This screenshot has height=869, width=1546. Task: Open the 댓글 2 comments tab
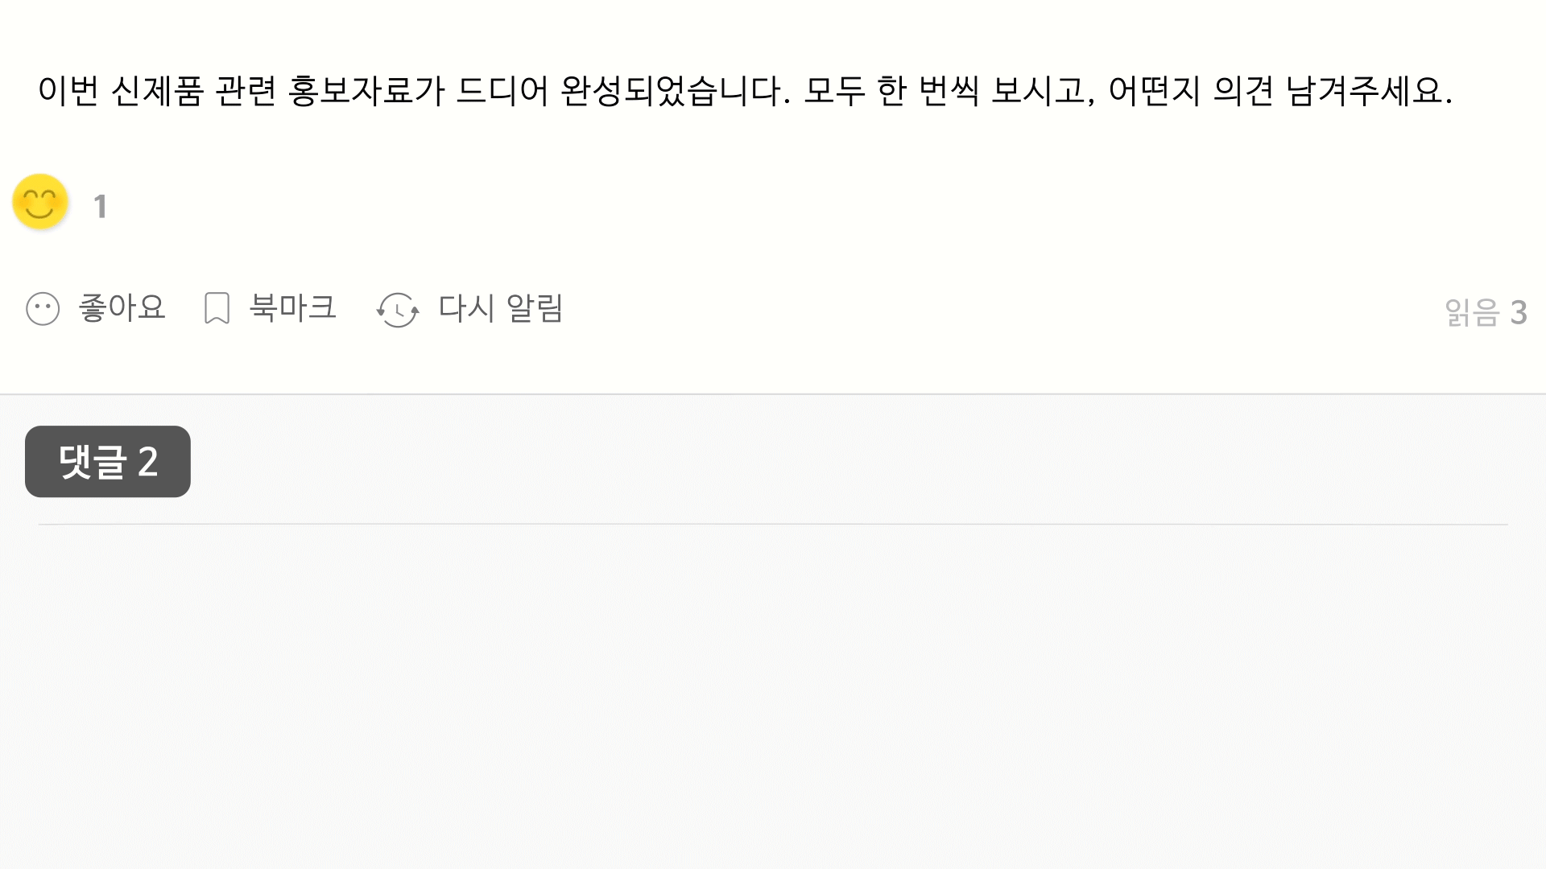coord(108,462)
